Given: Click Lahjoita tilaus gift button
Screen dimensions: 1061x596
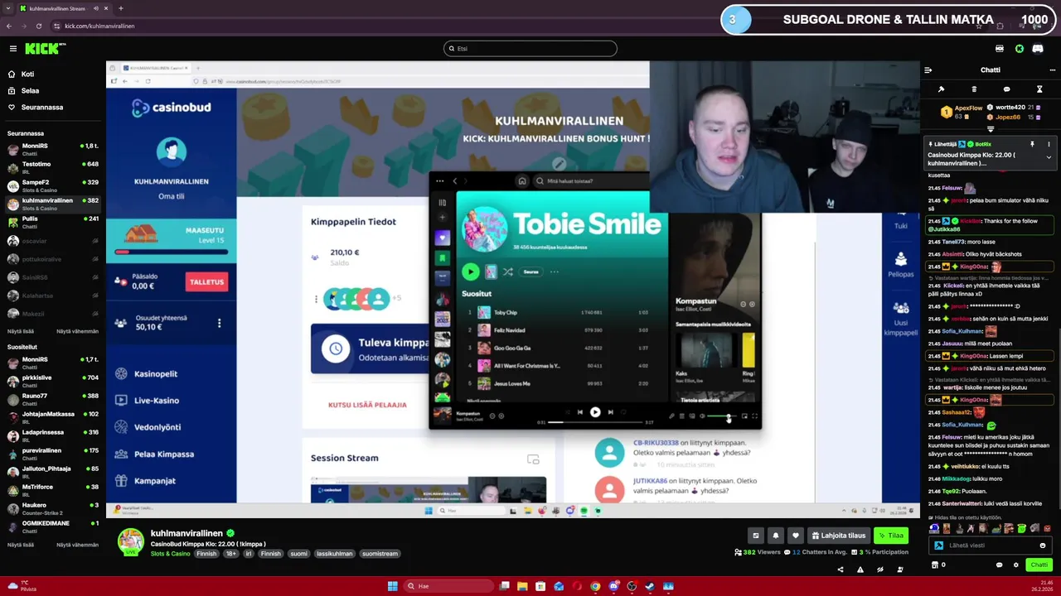Looking at the screenshot, I should pos(839,536).
